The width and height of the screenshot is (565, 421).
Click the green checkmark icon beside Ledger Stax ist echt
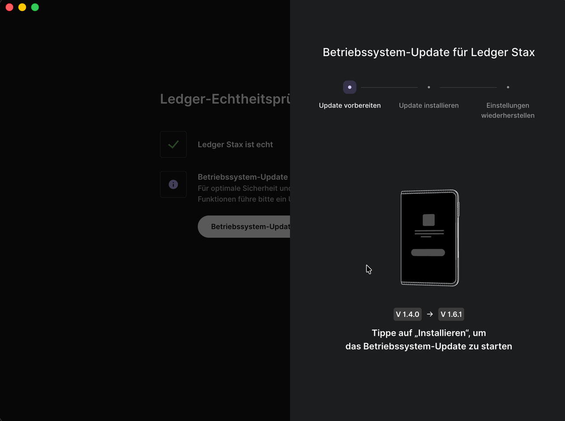(173, 144)
